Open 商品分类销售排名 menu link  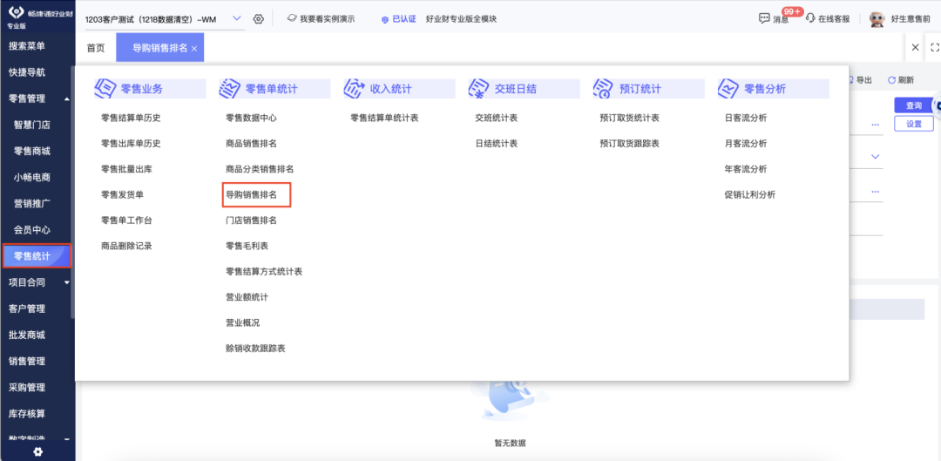[260, 169]
